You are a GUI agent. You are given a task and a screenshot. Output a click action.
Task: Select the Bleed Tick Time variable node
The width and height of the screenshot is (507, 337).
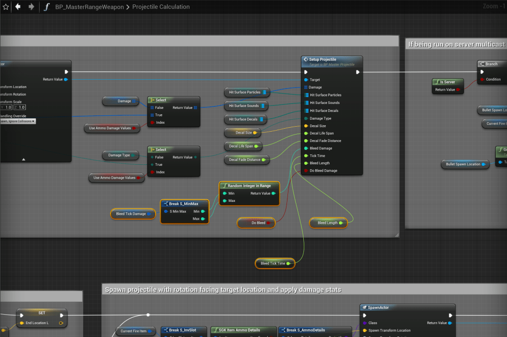[273, 263]
